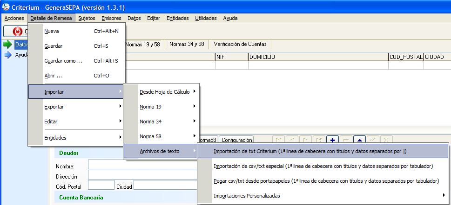
Task: Expand Importaciones Personalizadas submenu
Action: point(323,196)
